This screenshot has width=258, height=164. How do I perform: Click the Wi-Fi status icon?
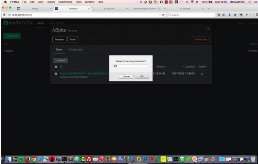click(x=192, y=2)
